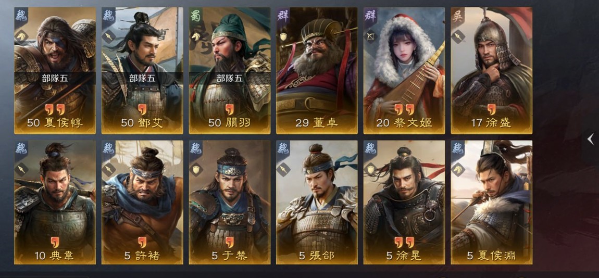Screen dimensions: 599x278
Task: Select the 徐盛 general card
Action: [491, 71]
